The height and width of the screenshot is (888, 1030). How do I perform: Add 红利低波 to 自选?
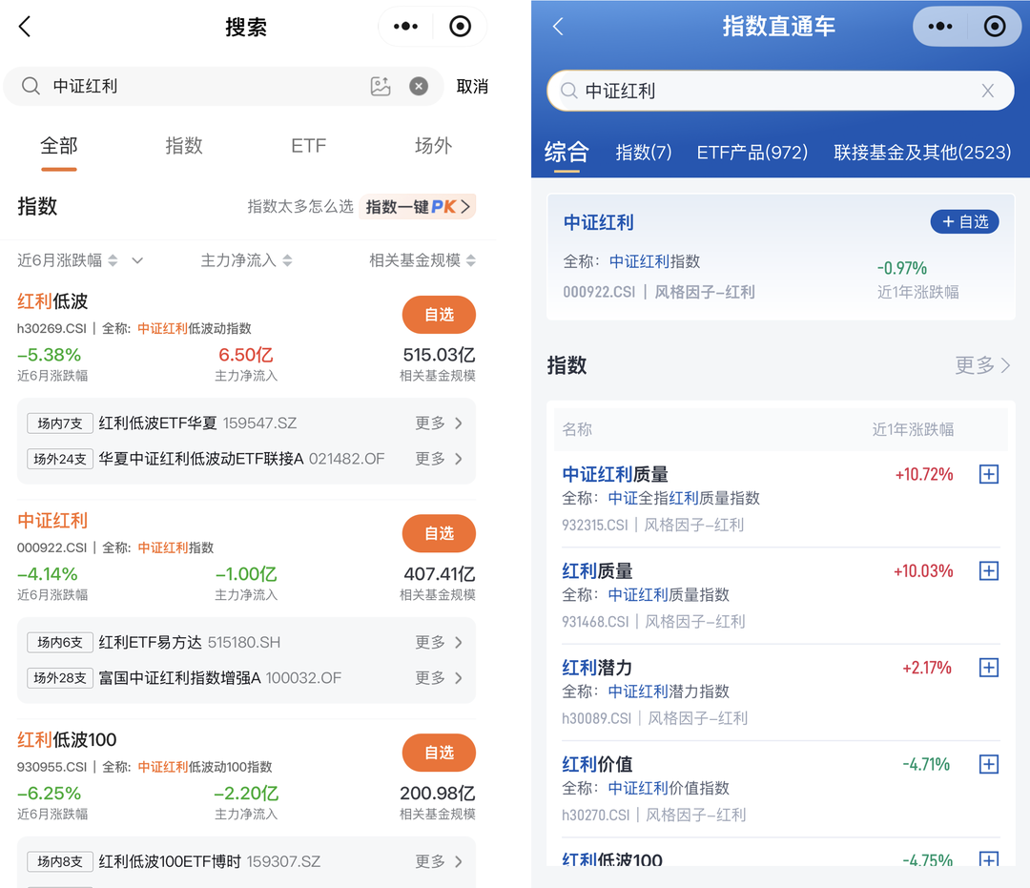pyautogui.click(x=439, y=315)
